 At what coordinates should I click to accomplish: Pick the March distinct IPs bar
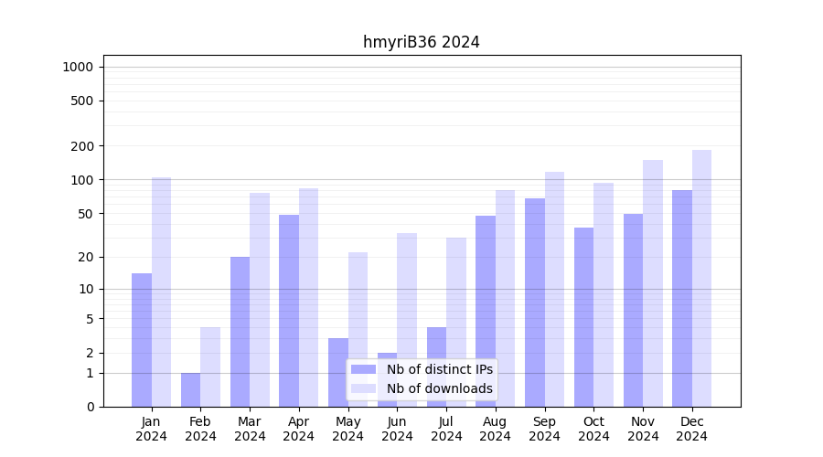coord(240,332)
